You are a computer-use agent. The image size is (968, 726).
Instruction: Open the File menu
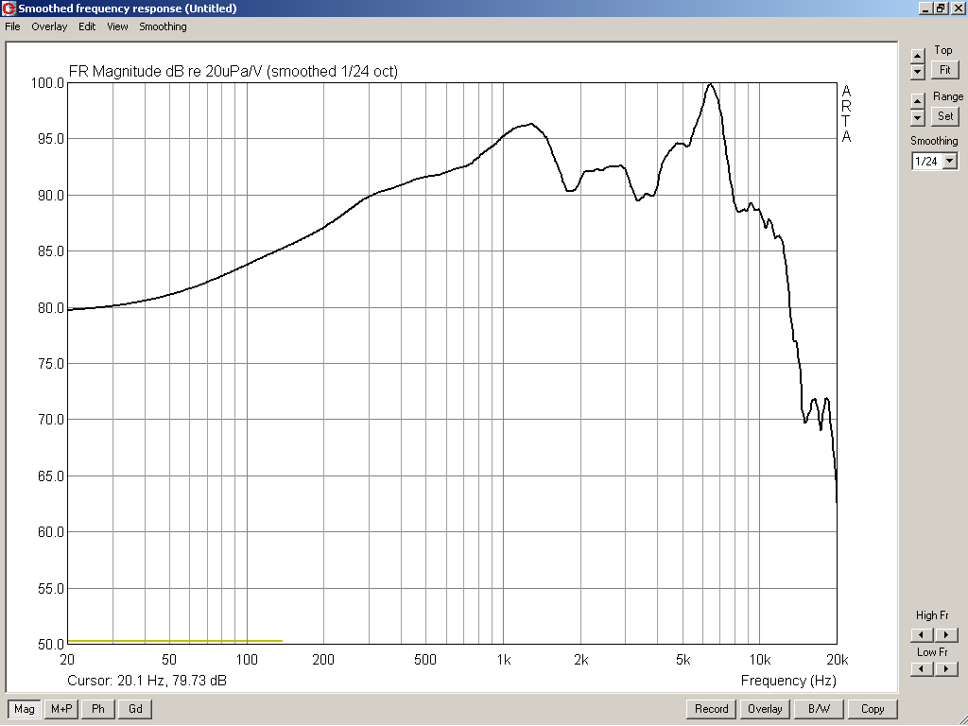tap(12, 26)
